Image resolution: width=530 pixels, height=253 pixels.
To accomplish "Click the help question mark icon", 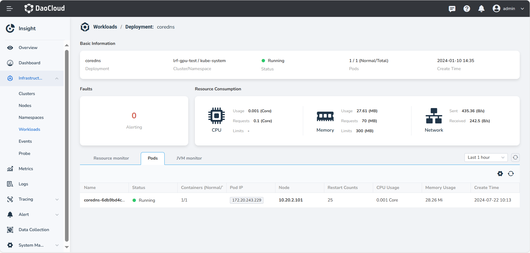I will (x=467, y=9).
